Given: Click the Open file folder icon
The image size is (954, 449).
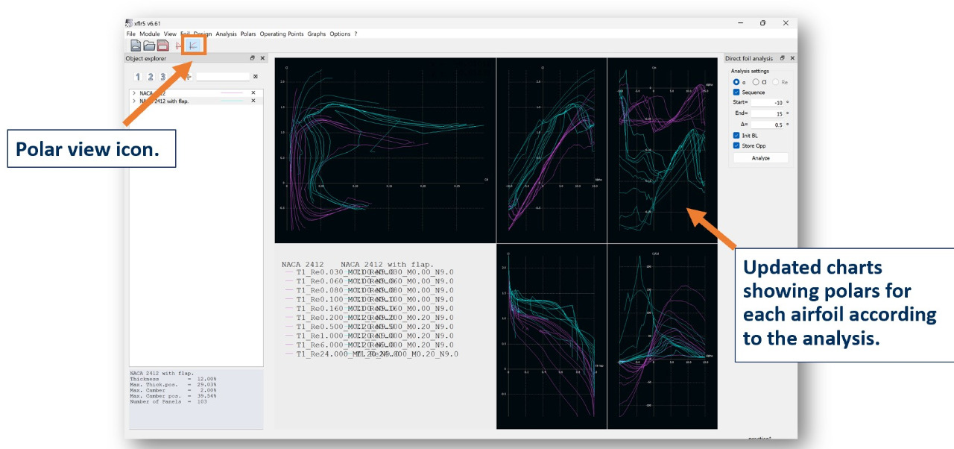Looking at the screenshot, I should pos(149,46).
